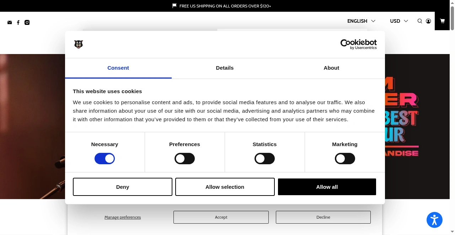The image size is (455, 235).
Task: Turn on the Marketing cookie switch
Action: (x=345, y=159)
